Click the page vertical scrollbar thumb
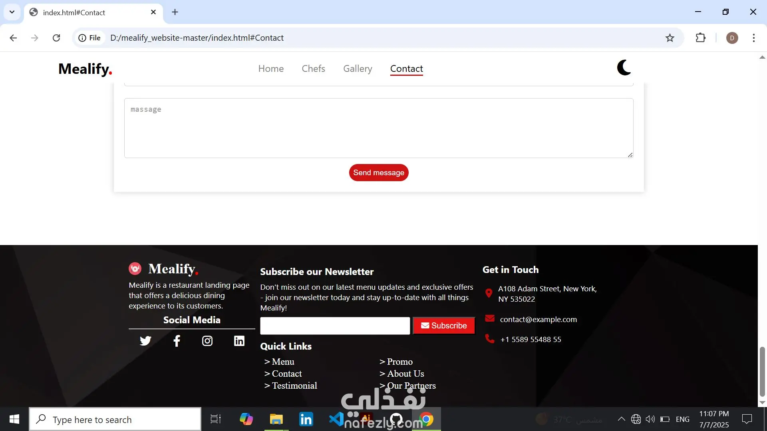The width and height of the screenshot is (767, 431). [762, 371]
